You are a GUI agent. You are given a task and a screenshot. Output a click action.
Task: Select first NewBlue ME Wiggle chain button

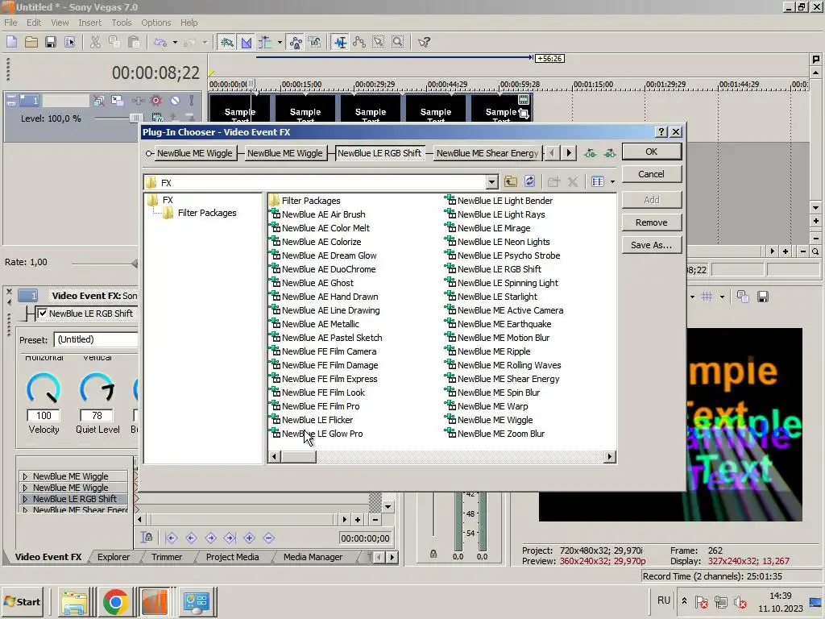point(194,153)
